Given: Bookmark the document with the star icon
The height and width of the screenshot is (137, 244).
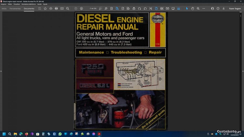Looking at the screenshot, I should tap(45, 8).
